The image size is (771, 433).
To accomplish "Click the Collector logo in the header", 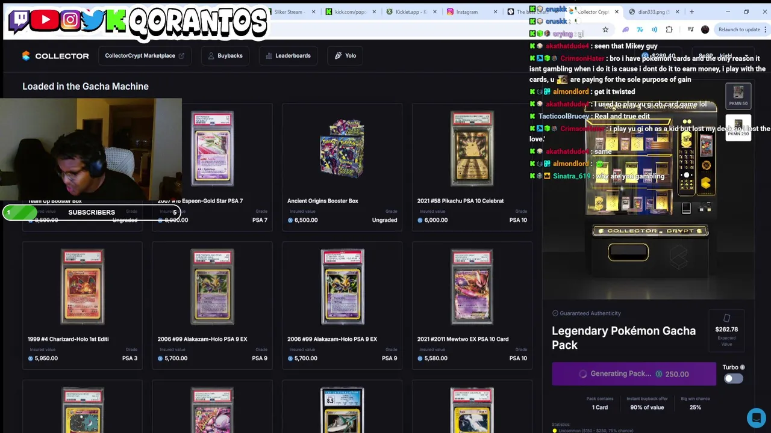I will pos(55,55).
